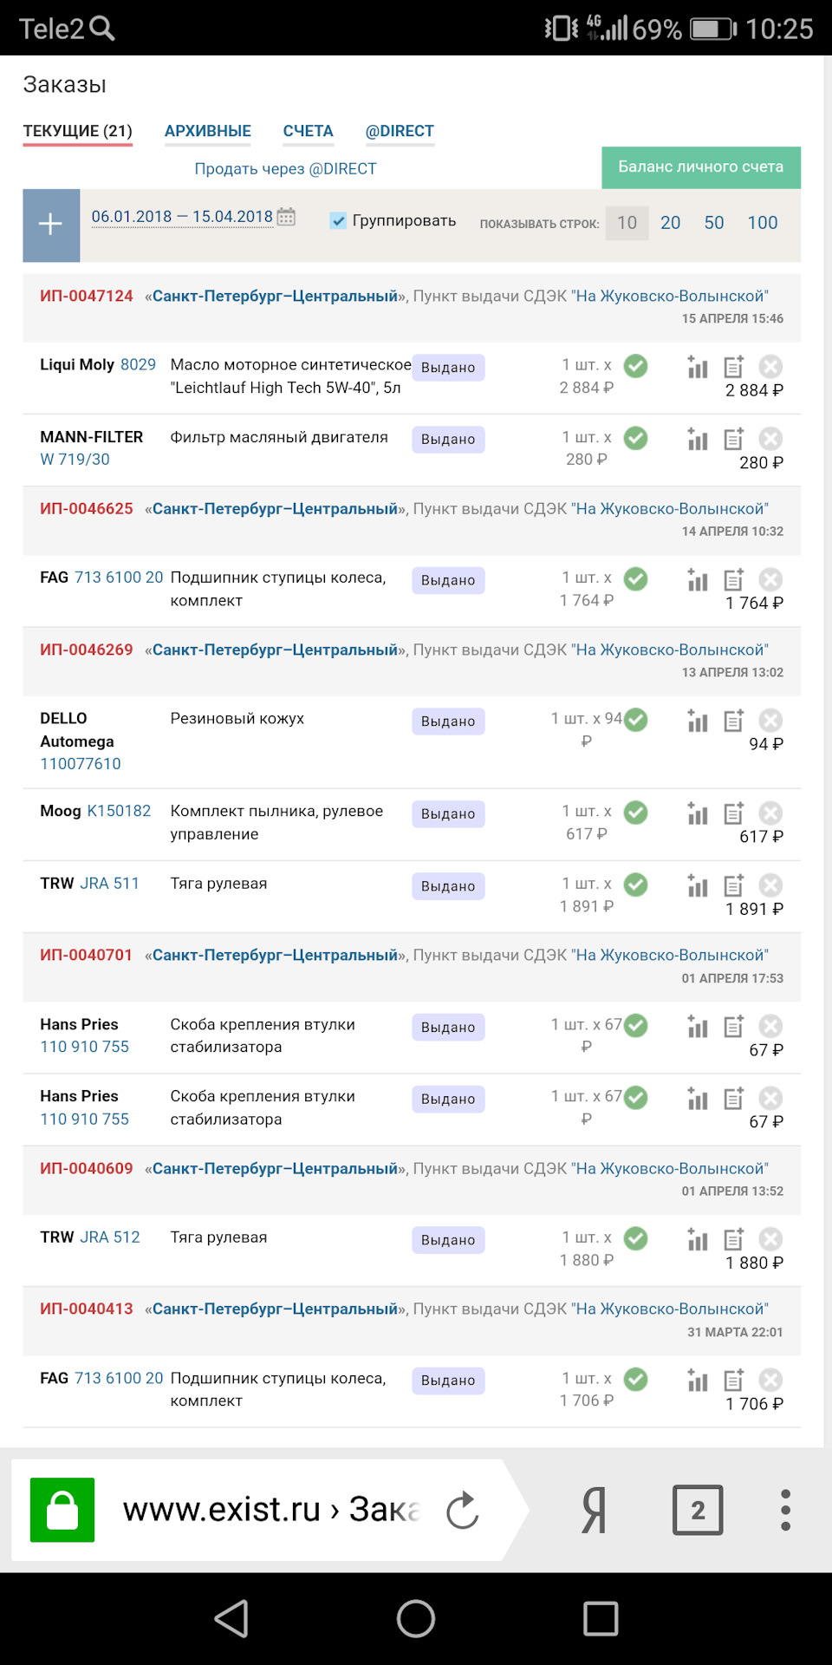Click statistics icon for Liqui Moly 8029 row

(698, 368)
